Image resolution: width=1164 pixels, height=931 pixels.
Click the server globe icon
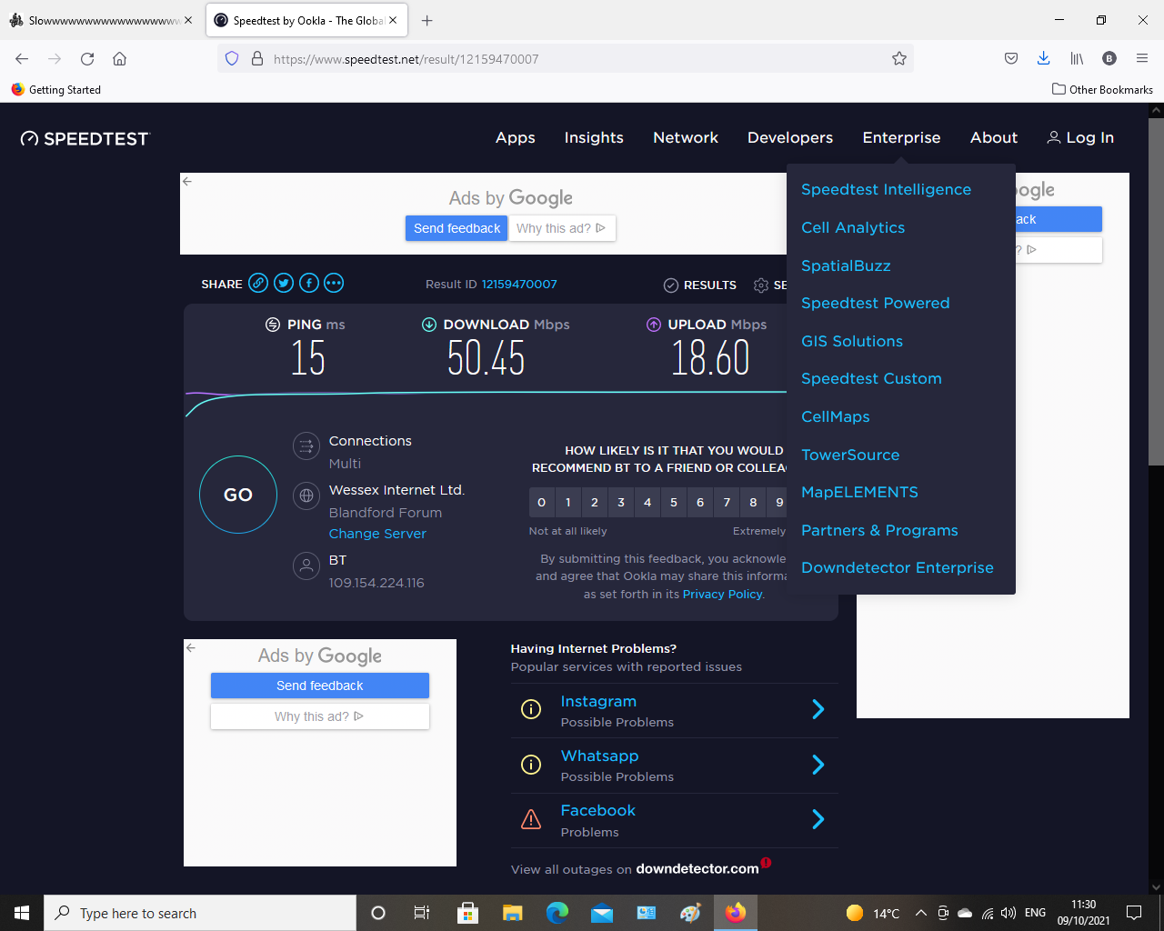pos(306,496)
